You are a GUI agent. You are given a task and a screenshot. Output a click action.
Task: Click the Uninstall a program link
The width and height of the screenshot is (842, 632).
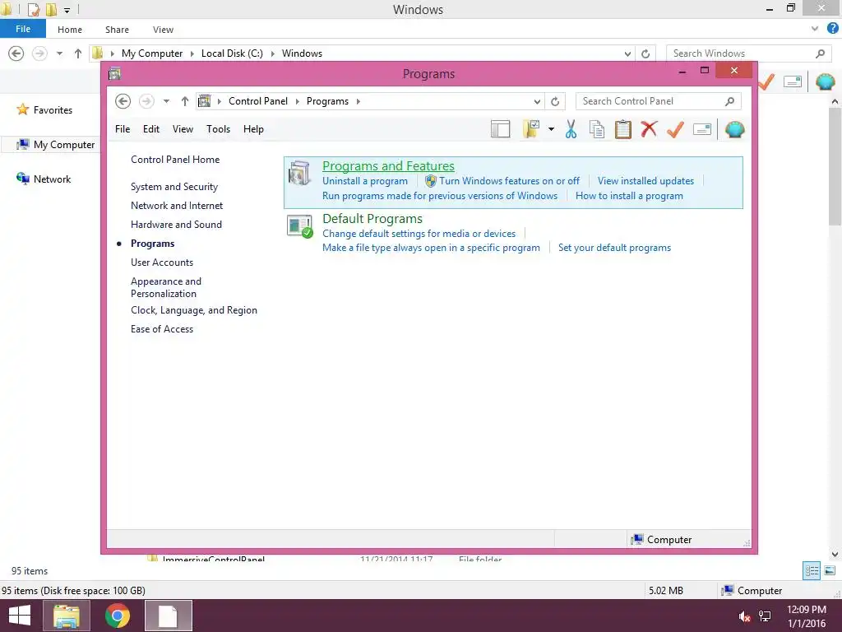(x=364, y=181)
